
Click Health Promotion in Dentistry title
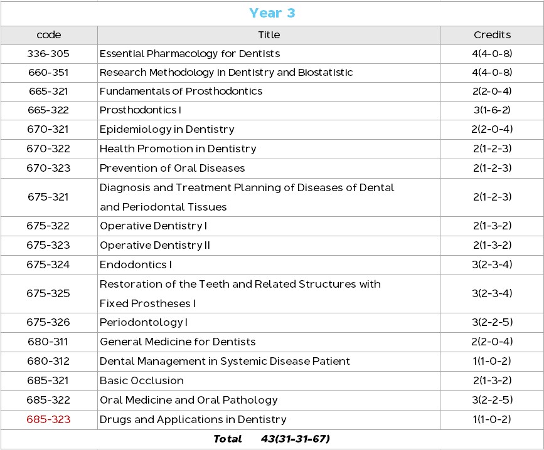(178, 149)
